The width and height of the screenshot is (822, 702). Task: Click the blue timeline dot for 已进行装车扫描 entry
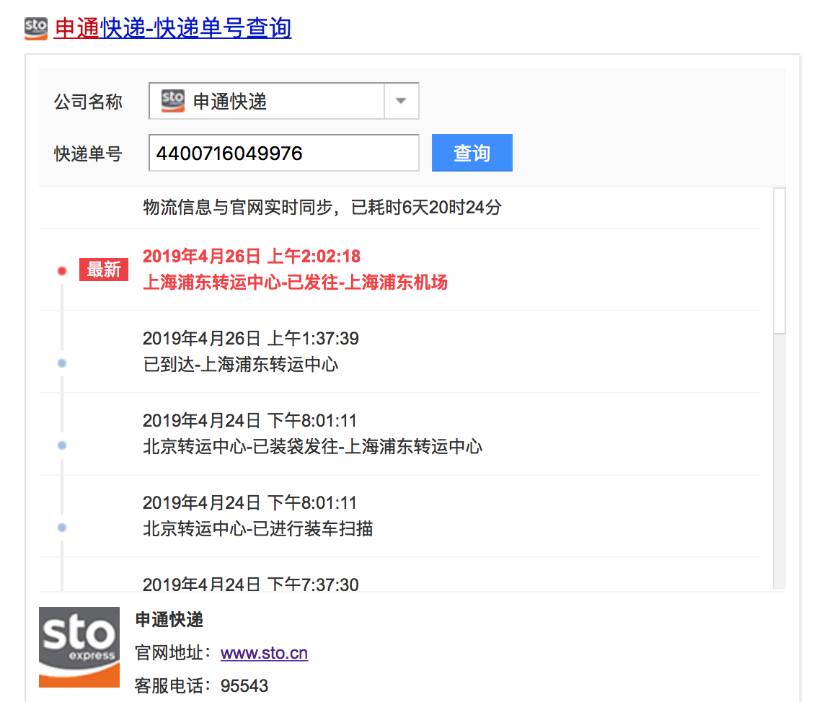click(x=62, y=528)
